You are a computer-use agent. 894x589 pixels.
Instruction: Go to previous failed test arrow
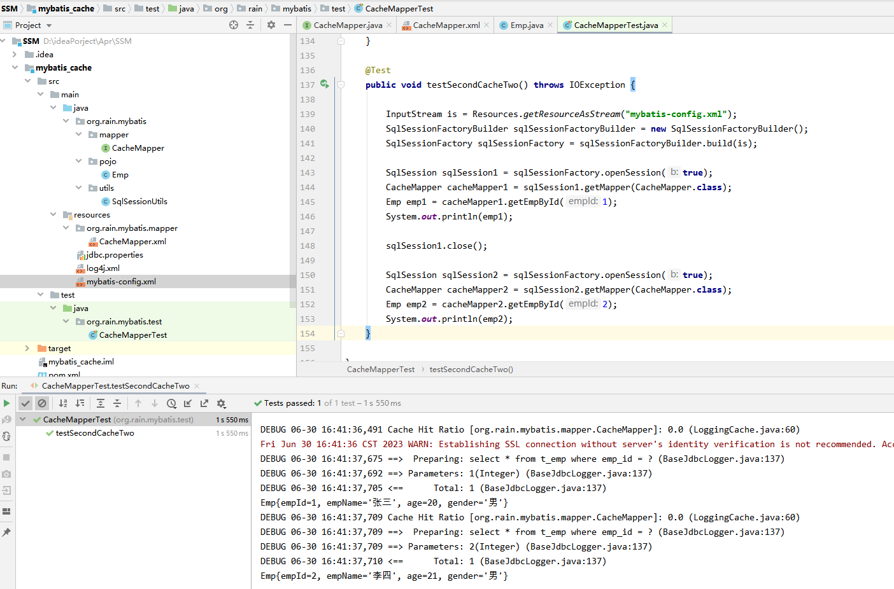138,403
